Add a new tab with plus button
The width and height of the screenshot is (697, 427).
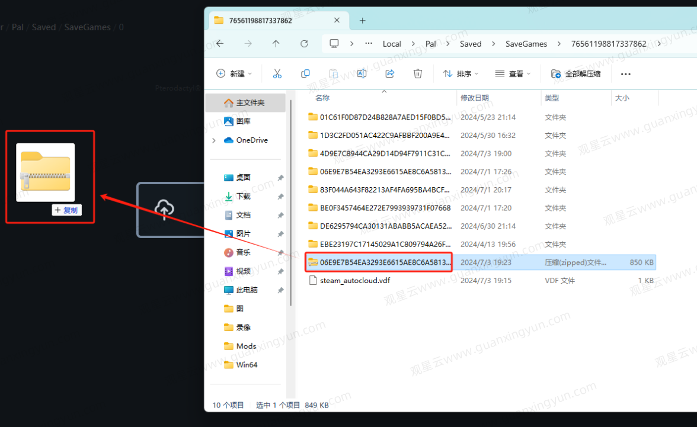click(x=362, y=20)
